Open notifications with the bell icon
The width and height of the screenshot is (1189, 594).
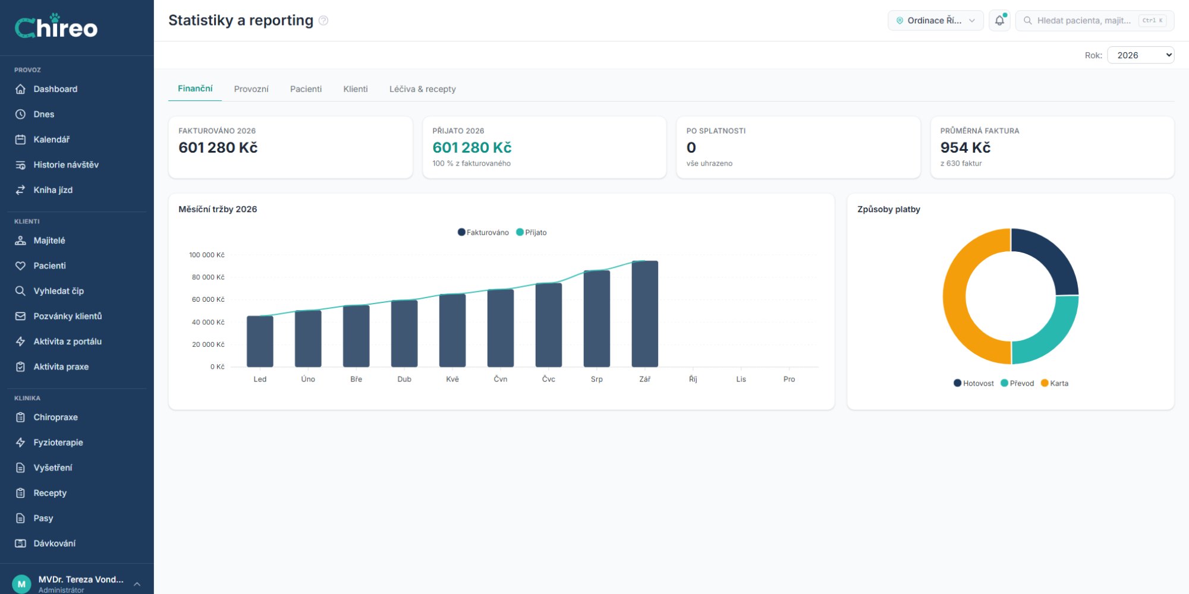pos(1000,20)
